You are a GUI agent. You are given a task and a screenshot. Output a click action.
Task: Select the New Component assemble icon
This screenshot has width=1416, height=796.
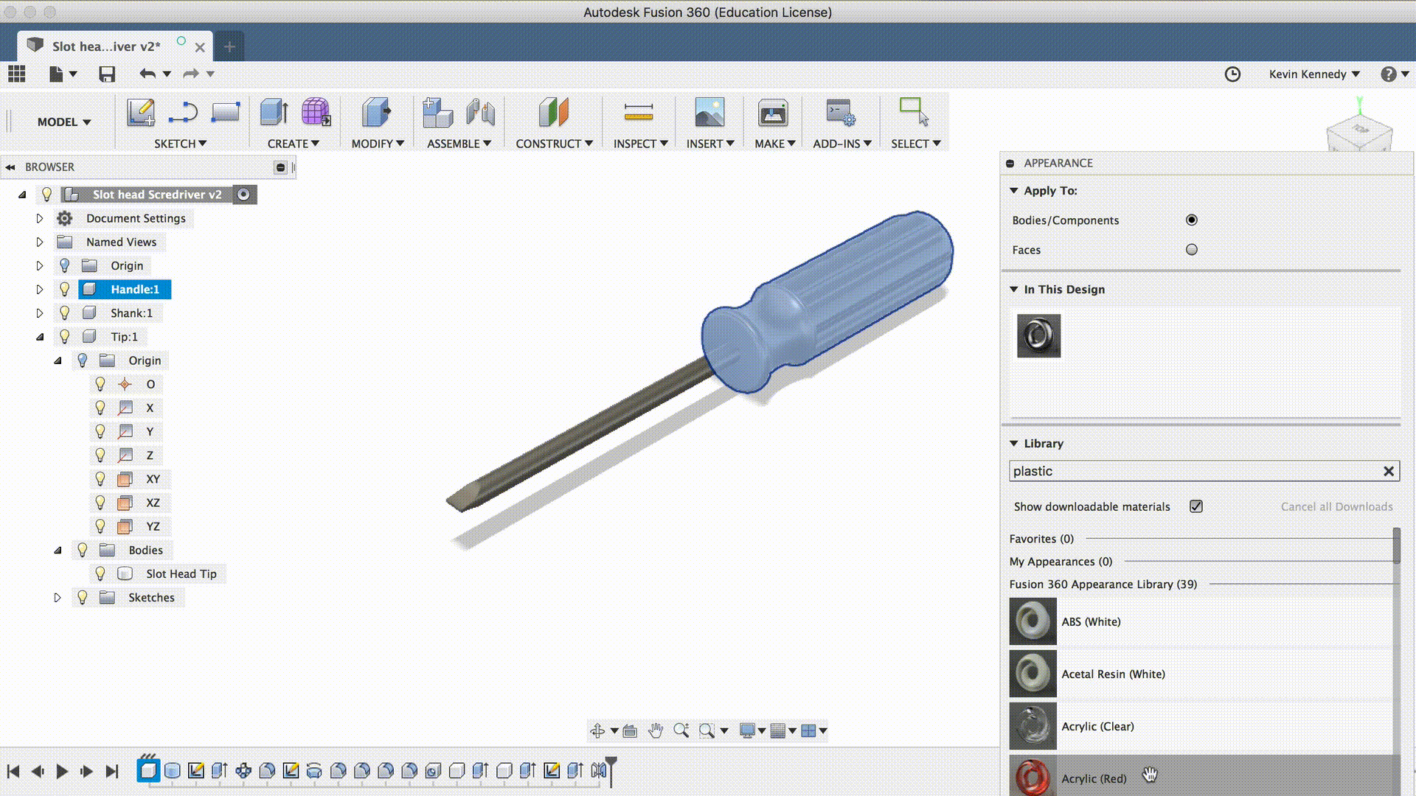click(x=437, y=113)
